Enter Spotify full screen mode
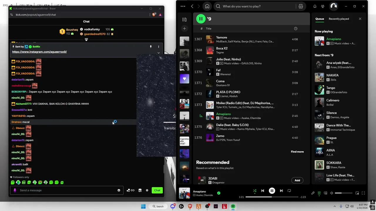The height and width of the screenshot is (211, 376). click(363, 193)
